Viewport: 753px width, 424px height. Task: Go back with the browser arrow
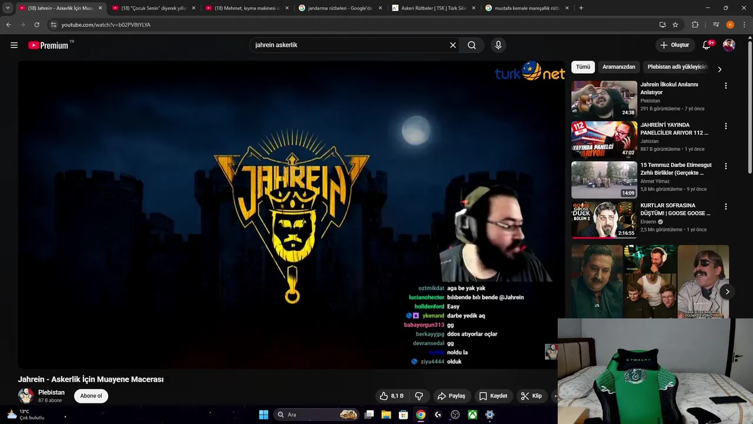[8, 25]
